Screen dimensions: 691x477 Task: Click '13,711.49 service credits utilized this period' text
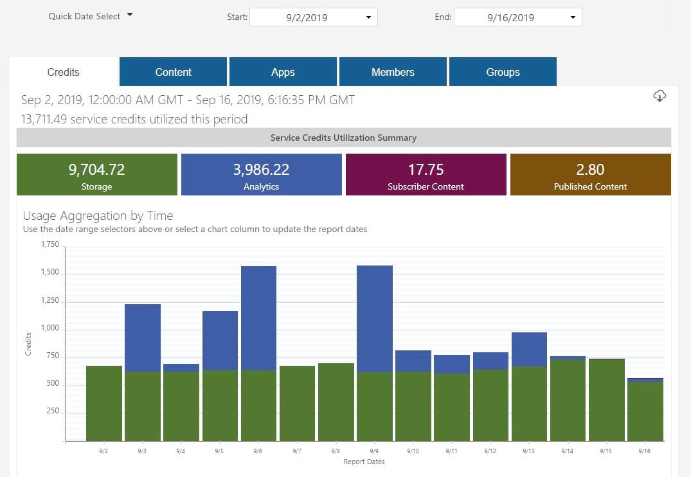(x=134, y=119)
